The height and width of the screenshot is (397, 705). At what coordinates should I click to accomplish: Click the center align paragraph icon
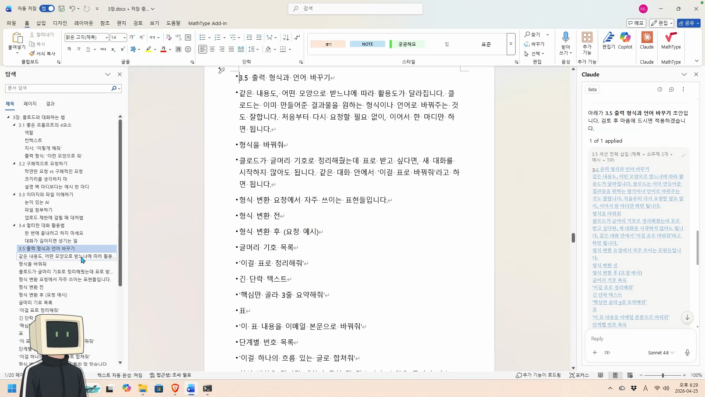[x=212, y=49]
